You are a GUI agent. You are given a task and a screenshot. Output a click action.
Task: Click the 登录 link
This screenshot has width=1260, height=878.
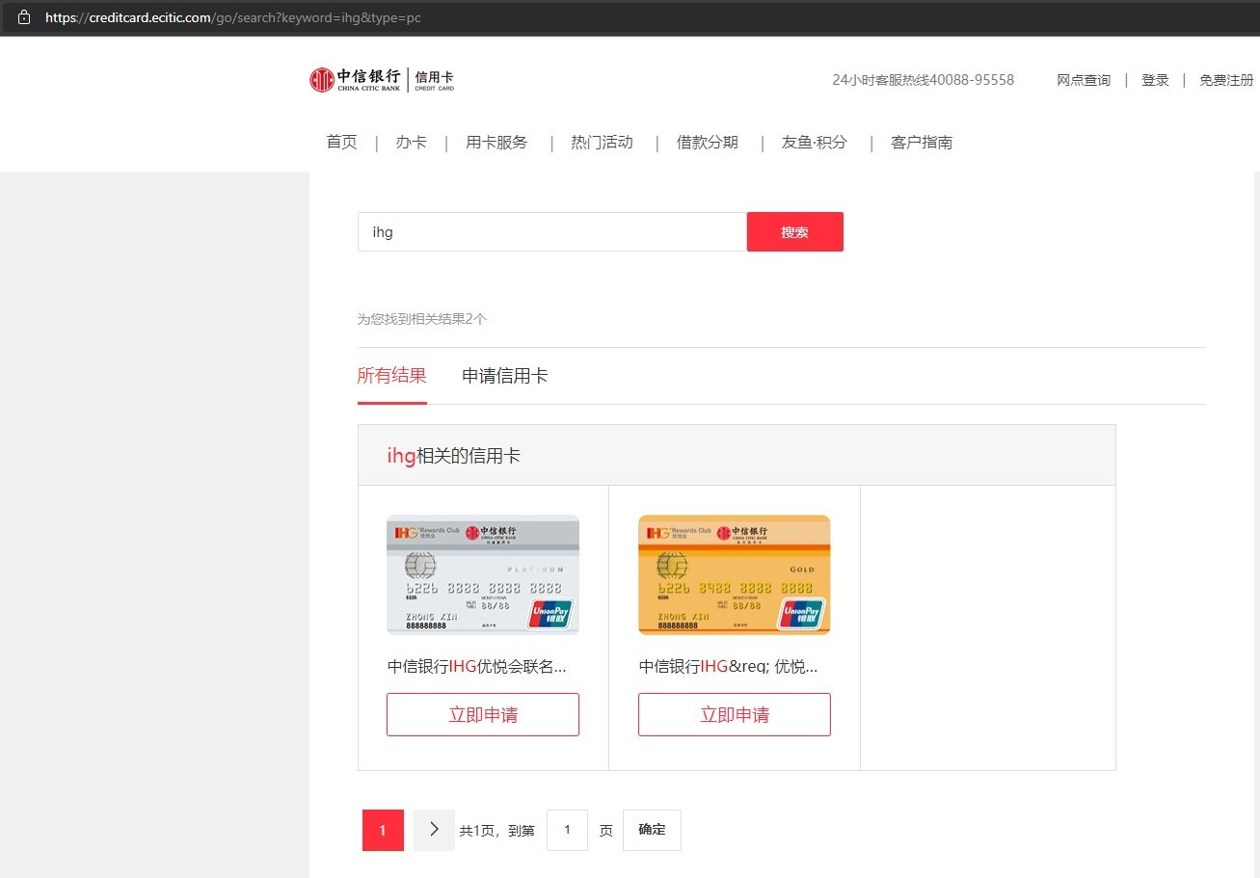pyautogui.click(x=1155, y=80)
